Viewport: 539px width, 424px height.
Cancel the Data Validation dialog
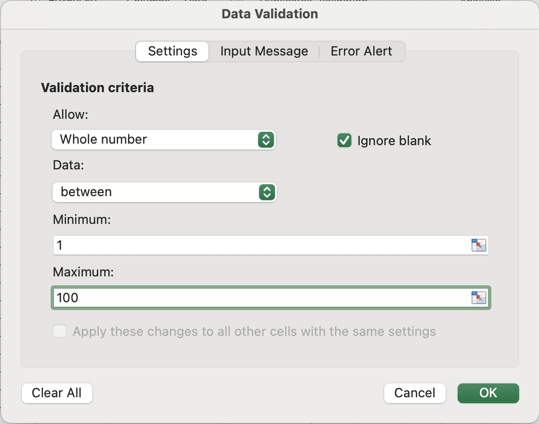coord(414,393)
